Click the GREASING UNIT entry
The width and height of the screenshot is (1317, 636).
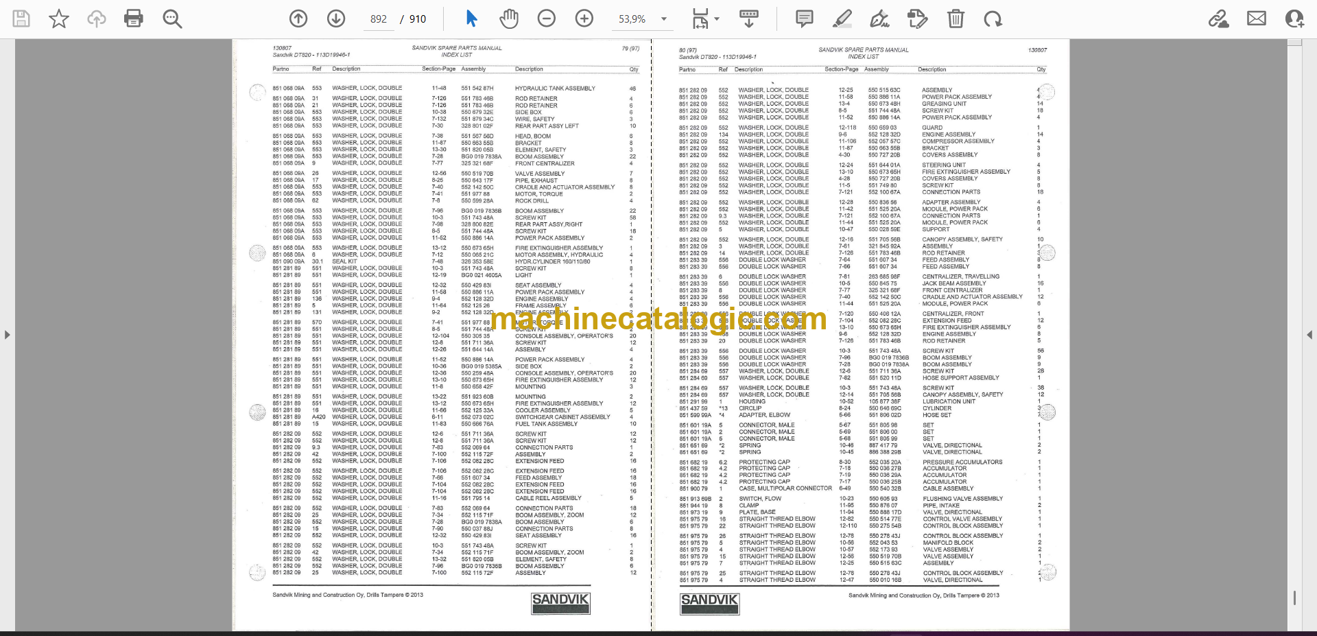point(944,104)
